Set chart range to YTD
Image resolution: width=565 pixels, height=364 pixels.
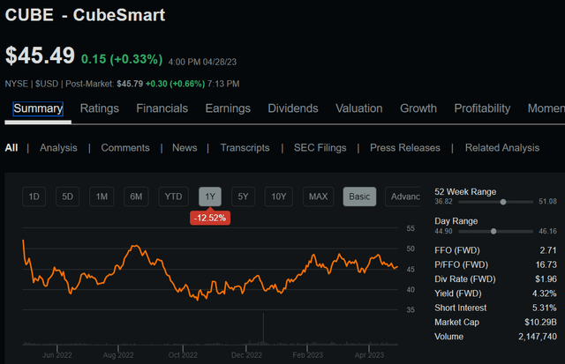tap(173, 197)
